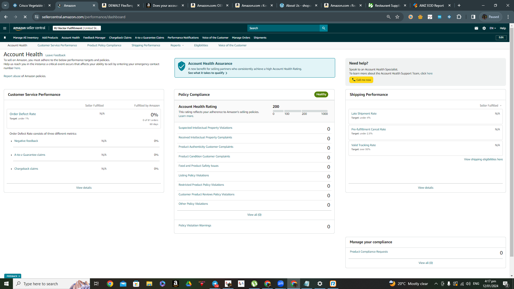Open File Explorer from the taskbar
This screenshot has width=514, height=289.
coord(149,284)
